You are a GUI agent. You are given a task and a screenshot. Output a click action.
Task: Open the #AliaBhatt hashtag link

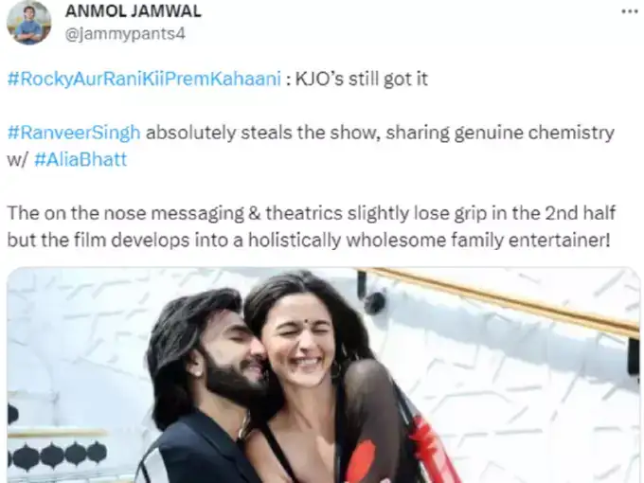coord(80,159)
